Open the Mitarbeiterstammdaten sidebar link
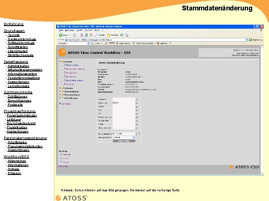Image resolution: width=269 pixels, height=201 pixels. pos(25,70)
